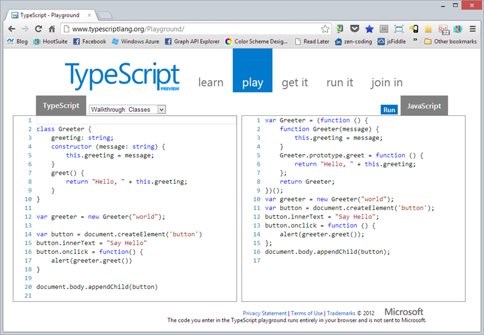484x335 pixels.
Task: Open the Windows Azure bookmark
Action: point(136,41)
